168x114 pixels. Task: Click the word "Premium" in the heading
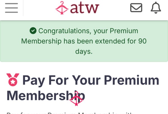[x=132, y=80]
